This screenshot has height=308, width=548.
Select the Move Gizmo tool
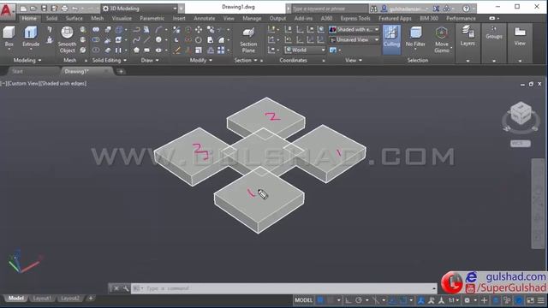(x=442, y=40)
